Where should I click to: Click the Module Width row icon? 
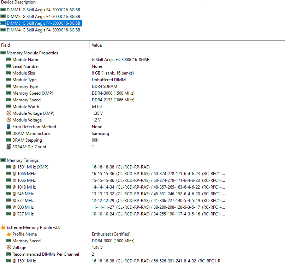[8, 107]
